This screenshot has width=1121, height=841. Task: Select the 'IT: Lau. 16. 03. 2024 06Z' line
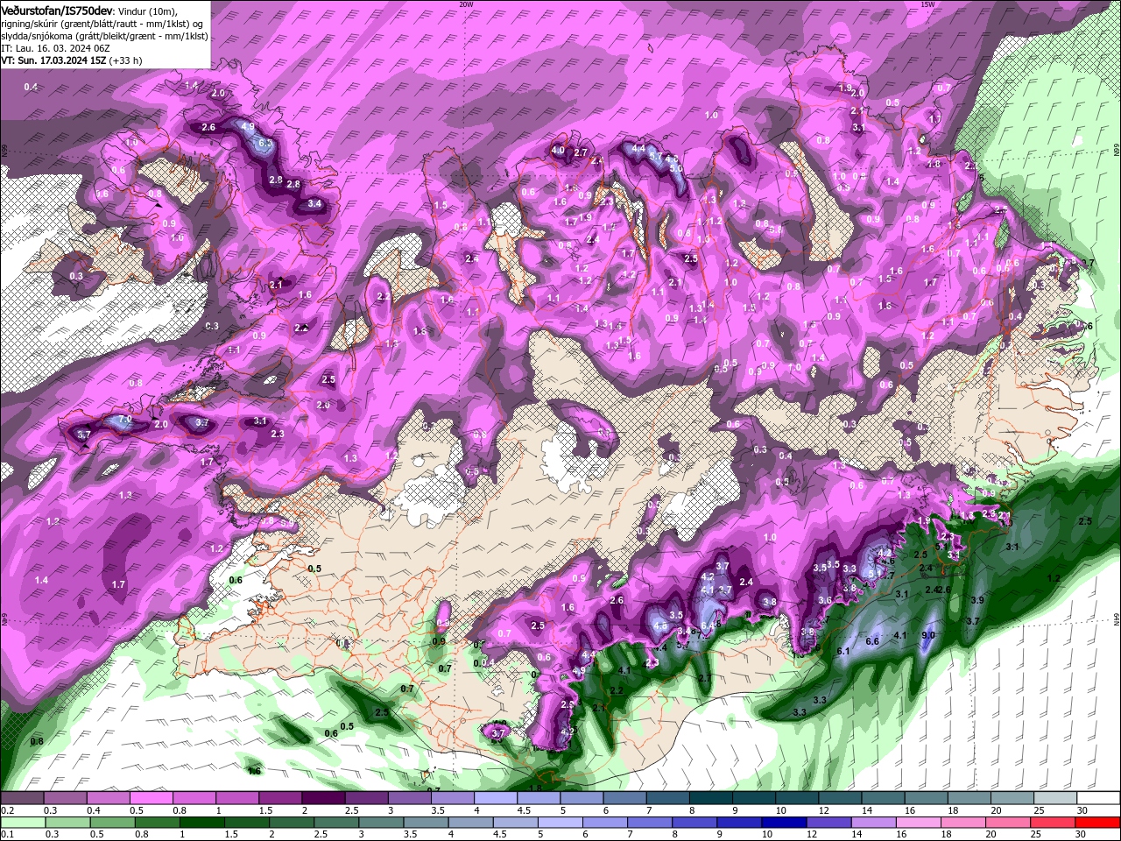tap(53, 48)
